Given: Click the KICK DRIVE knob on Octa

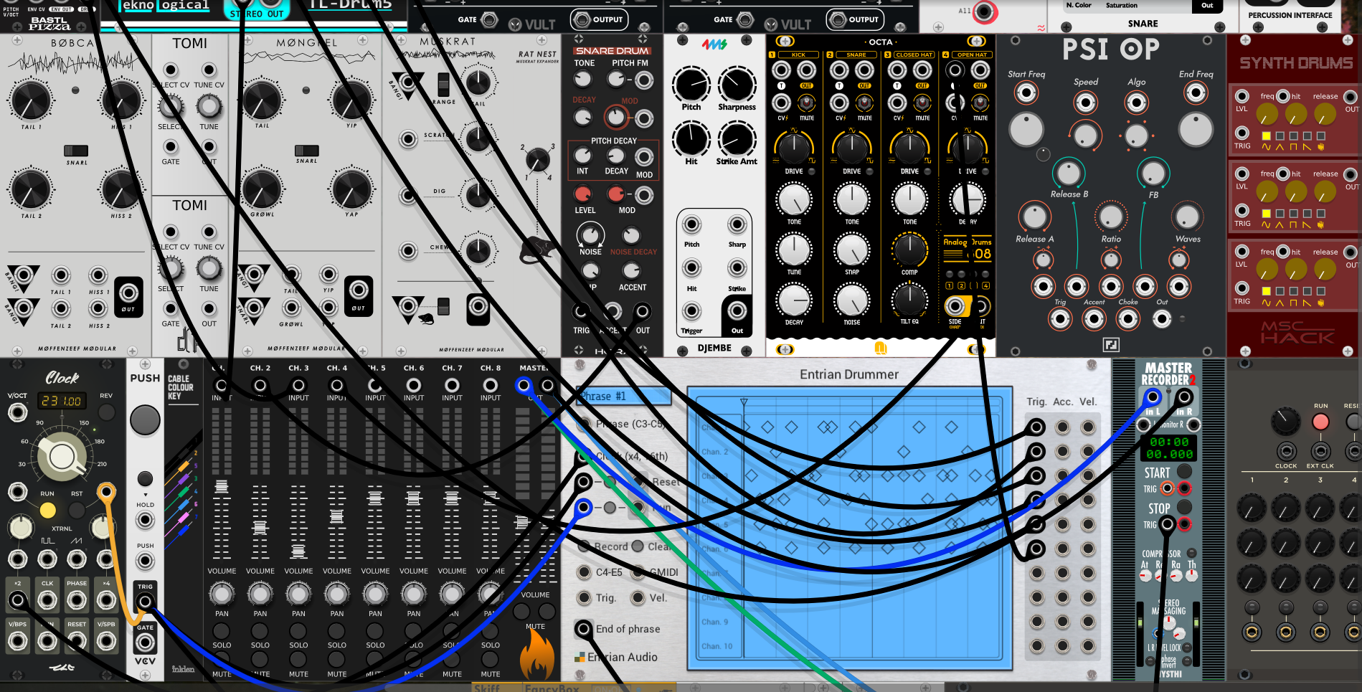Looking at the screenshot, I should pos(794,148).
